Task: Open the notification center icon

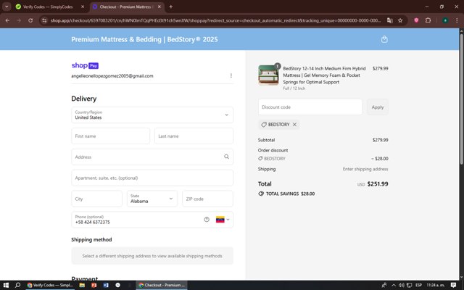Action: [x=453, y=285]
